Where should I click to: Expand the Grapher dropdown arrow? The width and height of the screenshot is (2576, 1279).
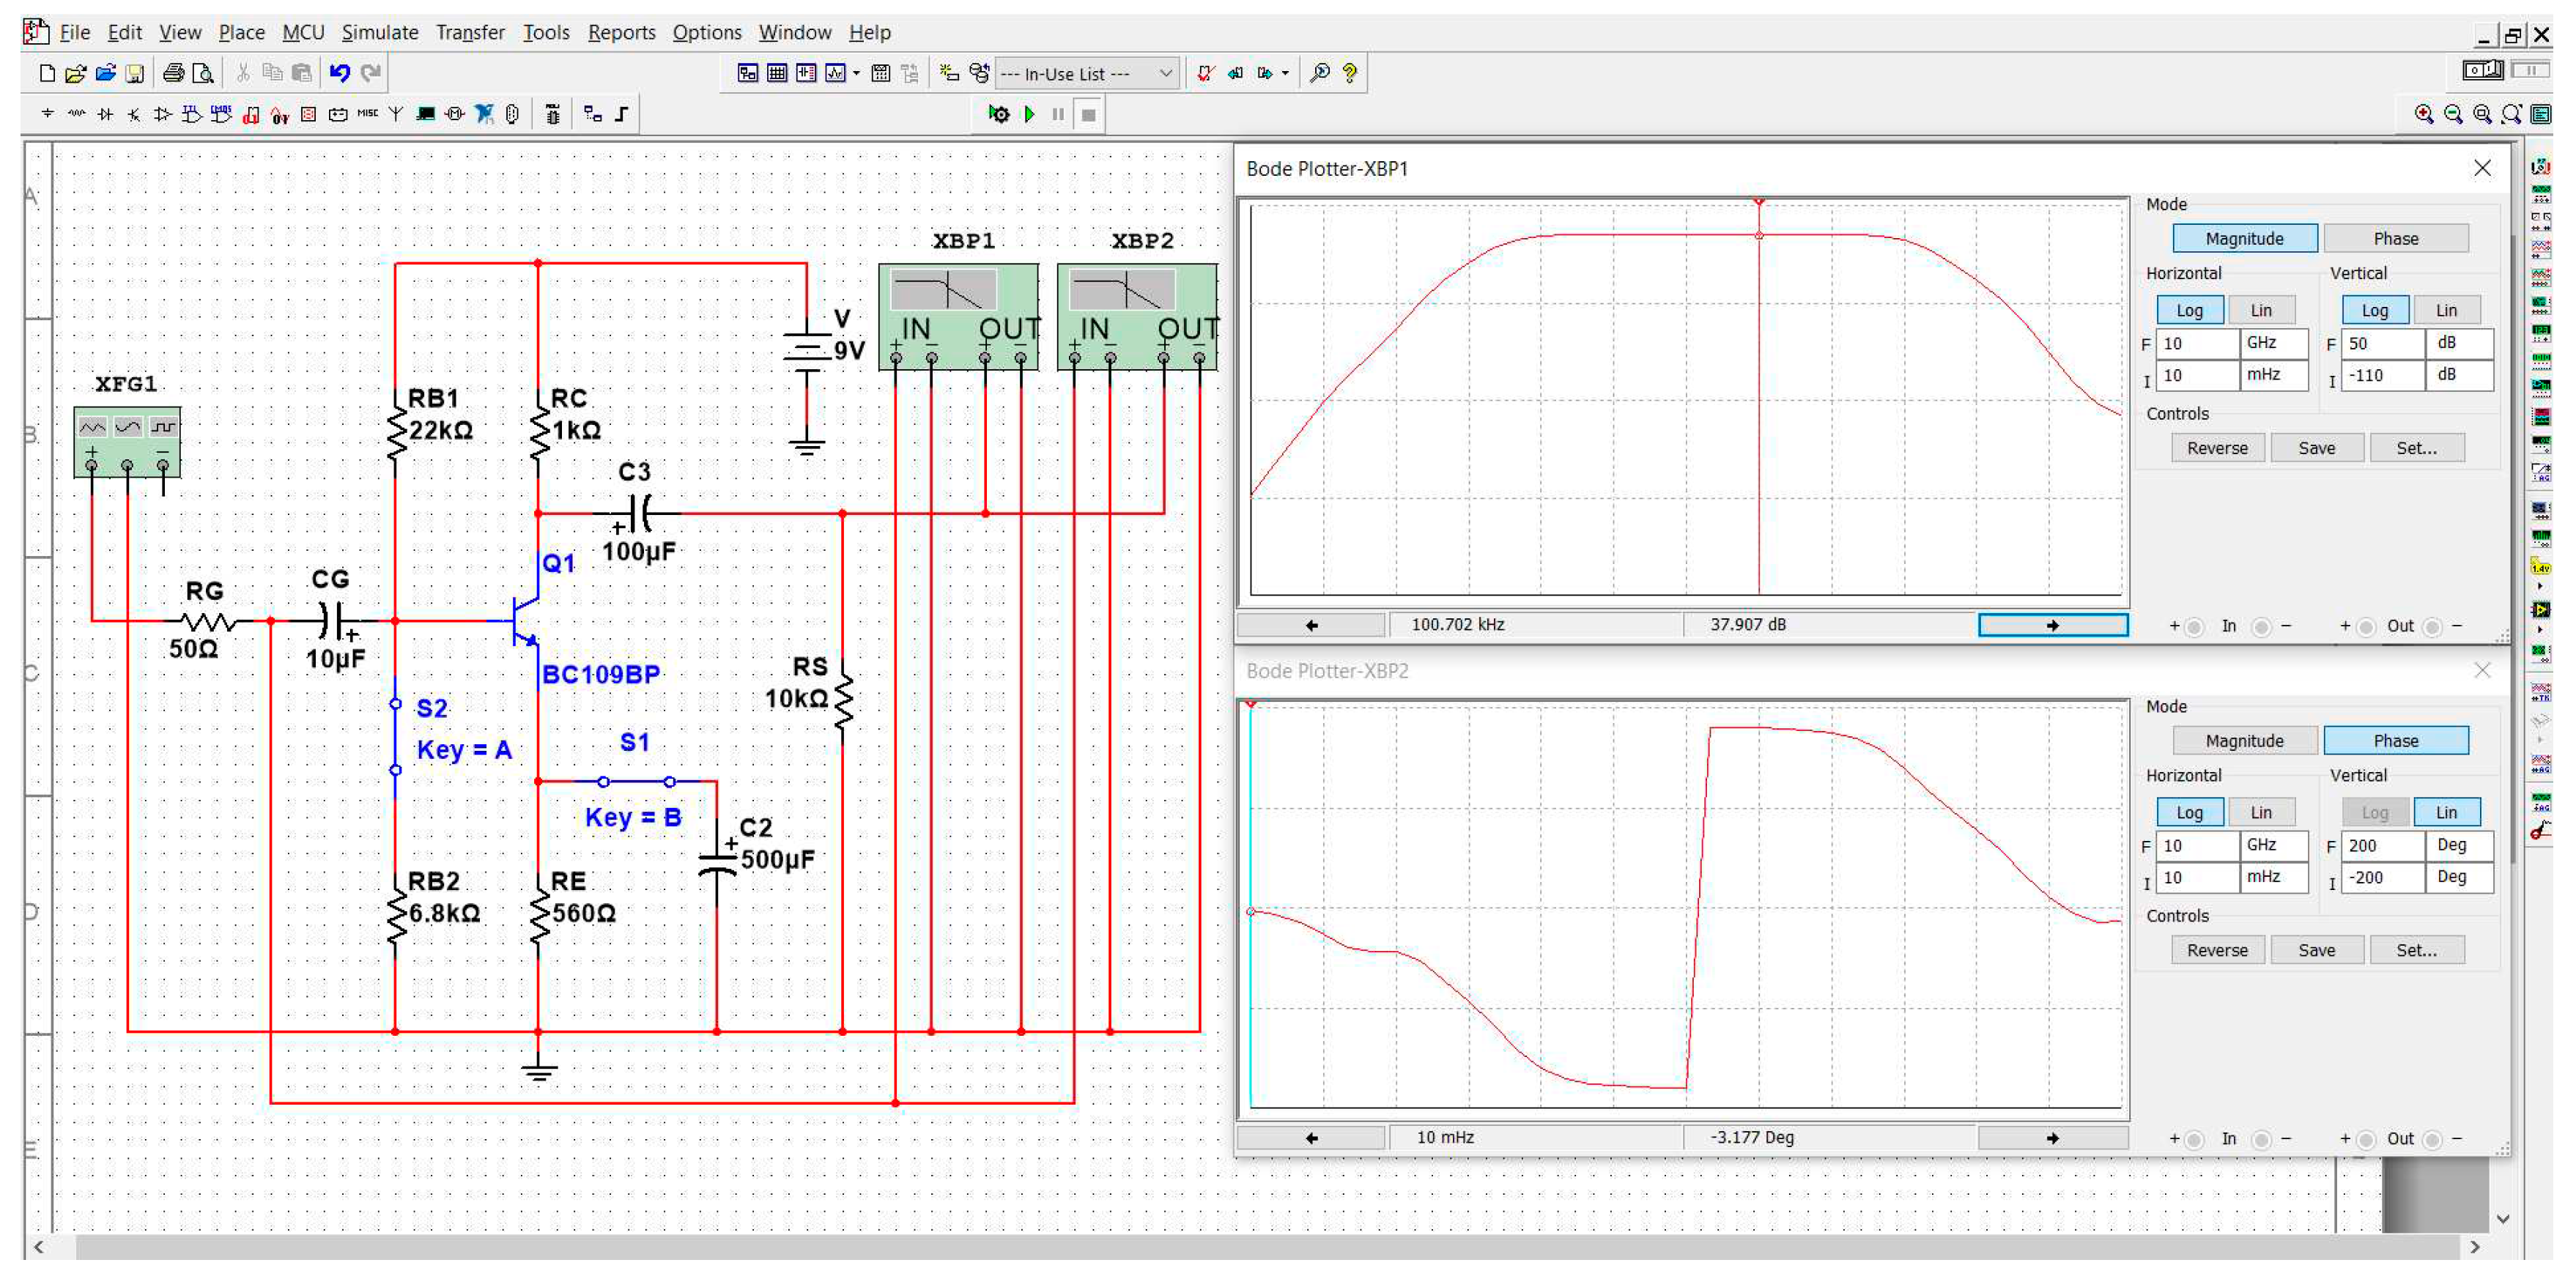click(x=856, y=73)
